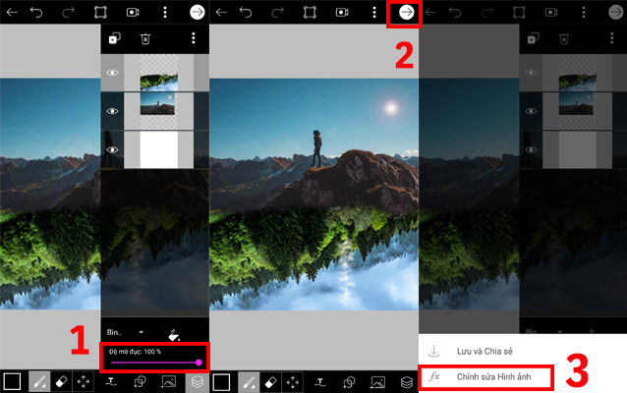The image size is (627, 393).
Task: Open three-dot menu in left layers panel header
Action: 194,39
